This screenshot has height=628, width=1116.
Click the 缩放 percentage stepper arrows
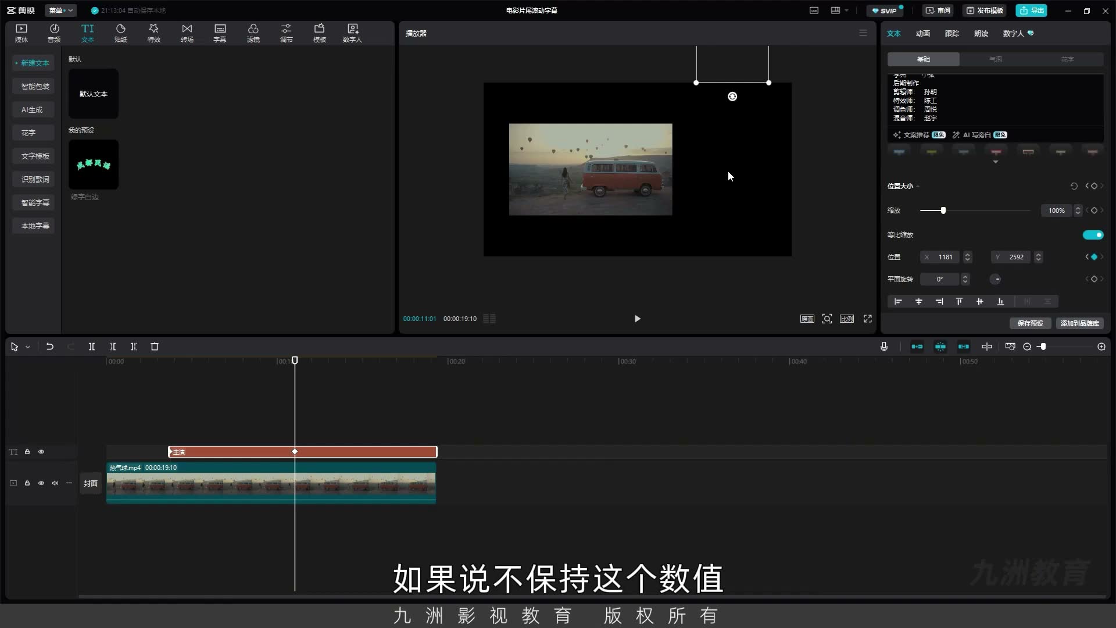pos(1078,210)
